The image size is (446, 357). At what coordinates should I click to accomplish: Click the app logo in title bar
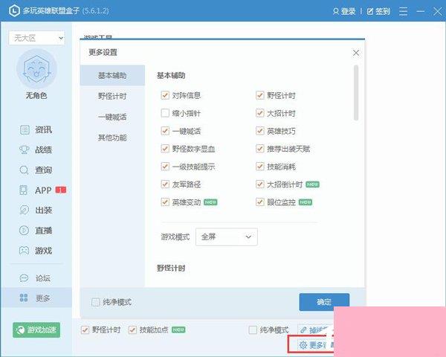pyautogui.click(x=14, y=11)
